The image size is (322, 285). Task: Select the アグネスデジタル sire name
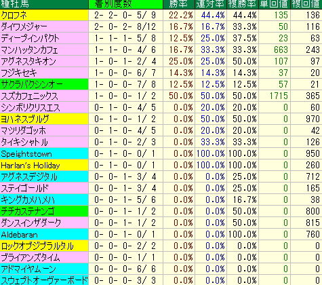pos(29,176)
